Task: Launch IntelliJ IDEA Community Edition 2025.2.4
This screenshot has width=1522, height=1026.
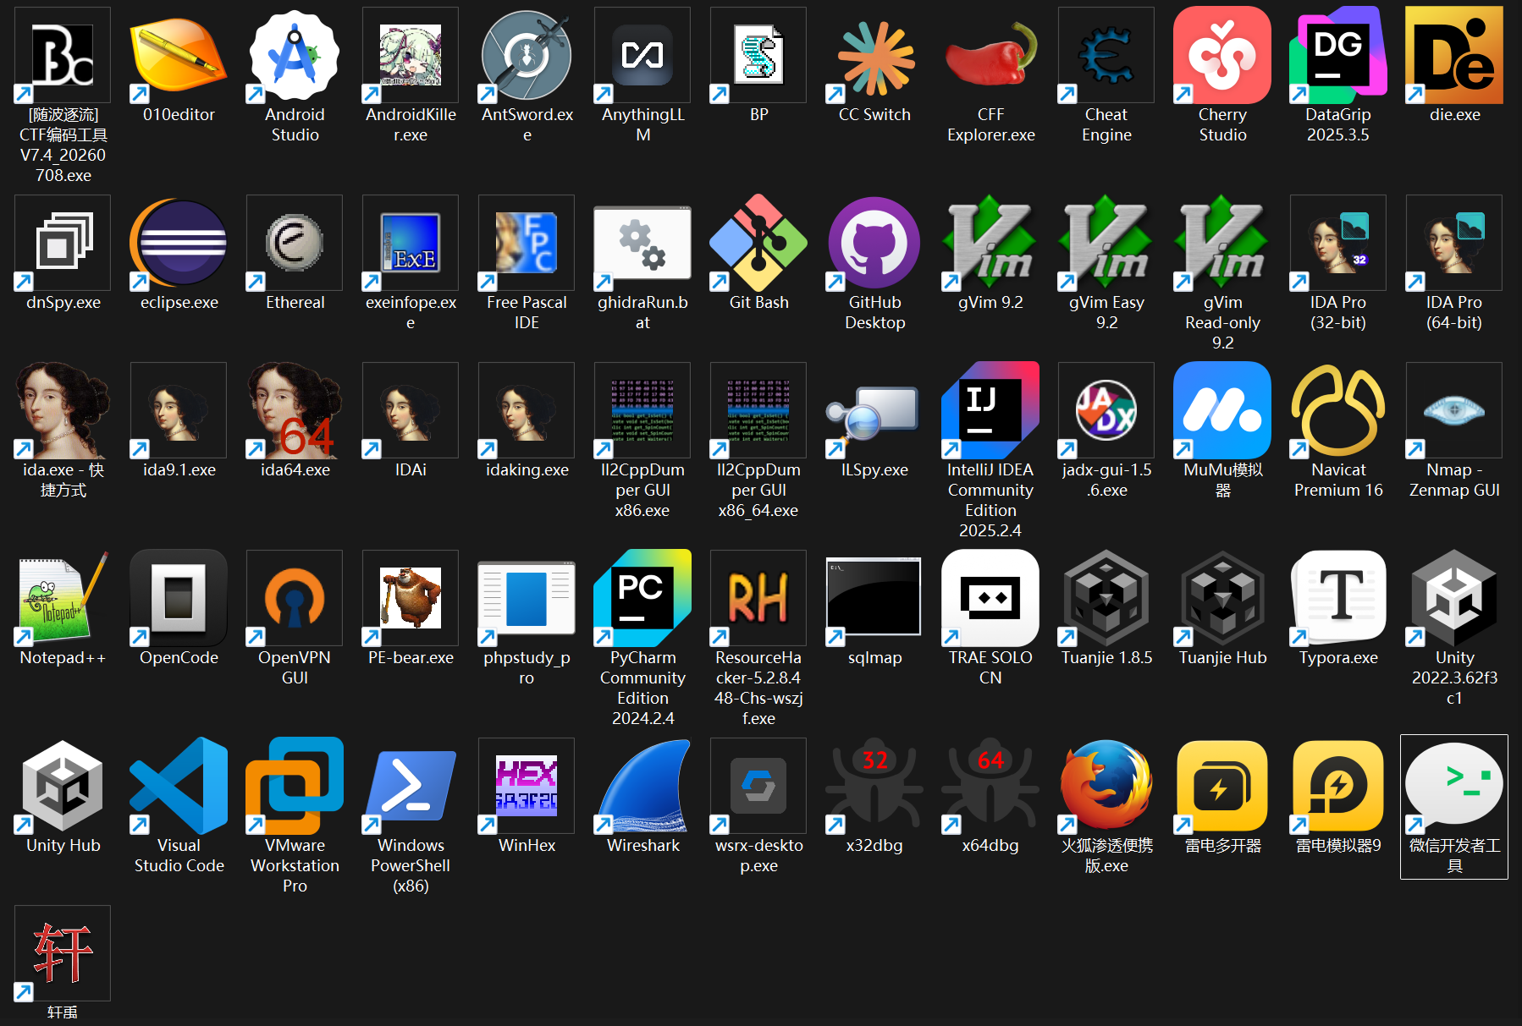Action: point(990,410)
